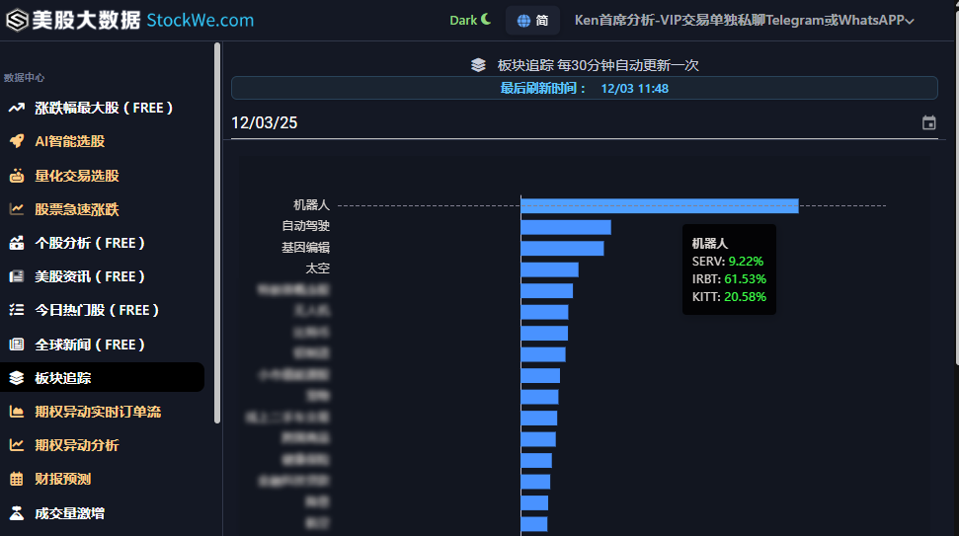Go to 期权异动实时订单流 page
The height and width of the screenshot is (536, 959).
tap(98, 412)
